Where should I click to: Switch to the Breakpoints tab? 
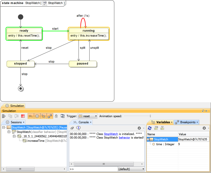coord(187,122)
